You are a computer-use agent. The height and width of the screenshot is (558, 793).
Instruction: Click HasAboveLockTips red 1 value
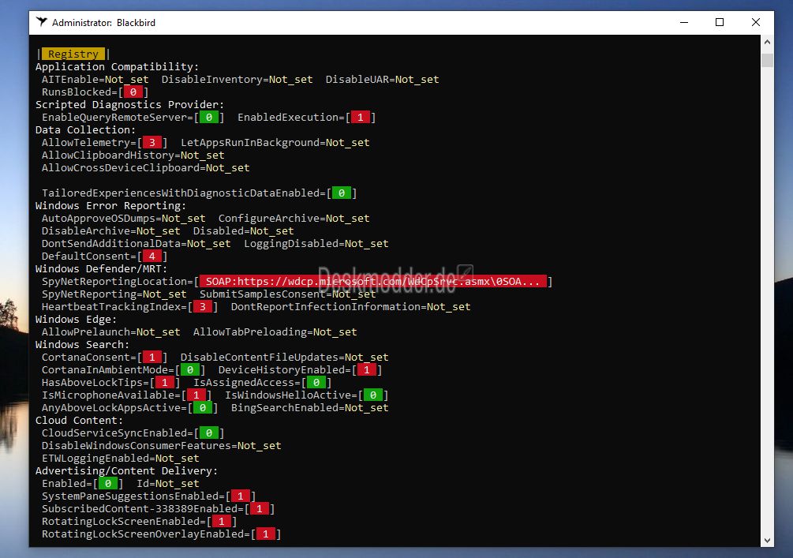164,383
